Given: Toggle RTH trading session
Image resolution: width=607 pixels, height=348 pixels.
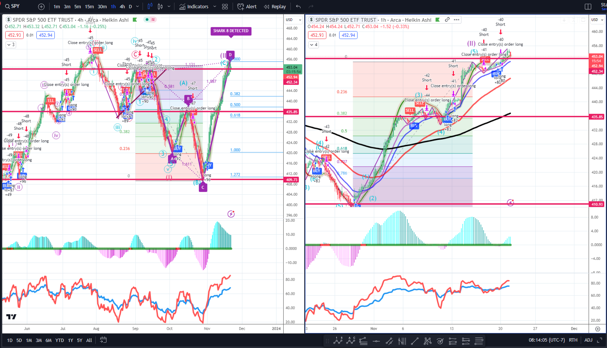Looking at the screenshot, I should point(573,340).
